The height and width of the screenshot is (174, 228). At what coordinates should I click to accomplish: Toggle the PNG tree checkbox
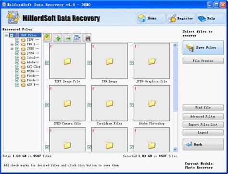(17, 44)
